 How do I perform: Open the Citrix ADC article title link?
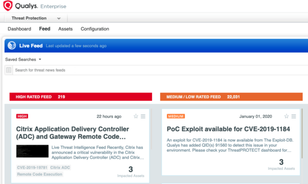(x=72, y=133)
